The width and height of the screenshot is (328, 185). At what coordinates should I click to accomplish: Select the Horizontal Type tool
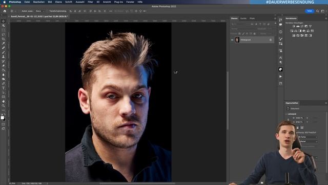coord(4,88)
